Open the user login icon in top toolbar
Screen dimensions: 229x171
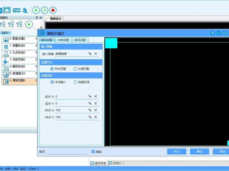click(25, 10)
